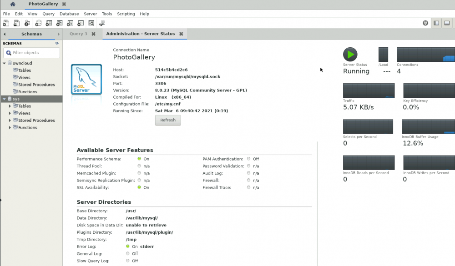
Task: Create a new table icon
Action: point(49,23)
